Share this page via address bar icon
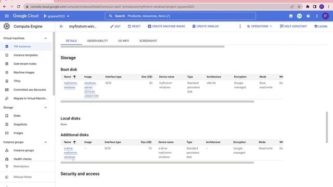Viewport: 333px width, 187px height. 292,7
